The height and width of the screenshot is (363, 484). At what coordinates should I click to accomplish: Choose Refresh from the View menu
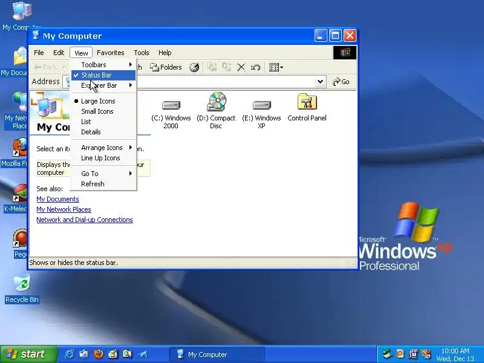click(x=103, y=184)
